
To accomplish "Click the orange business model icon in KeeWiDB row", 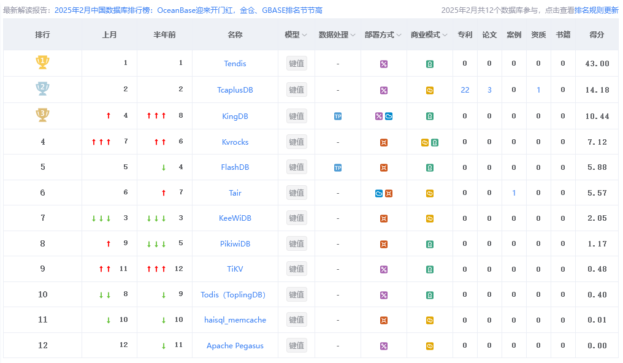I will click(x=430, y=219).
